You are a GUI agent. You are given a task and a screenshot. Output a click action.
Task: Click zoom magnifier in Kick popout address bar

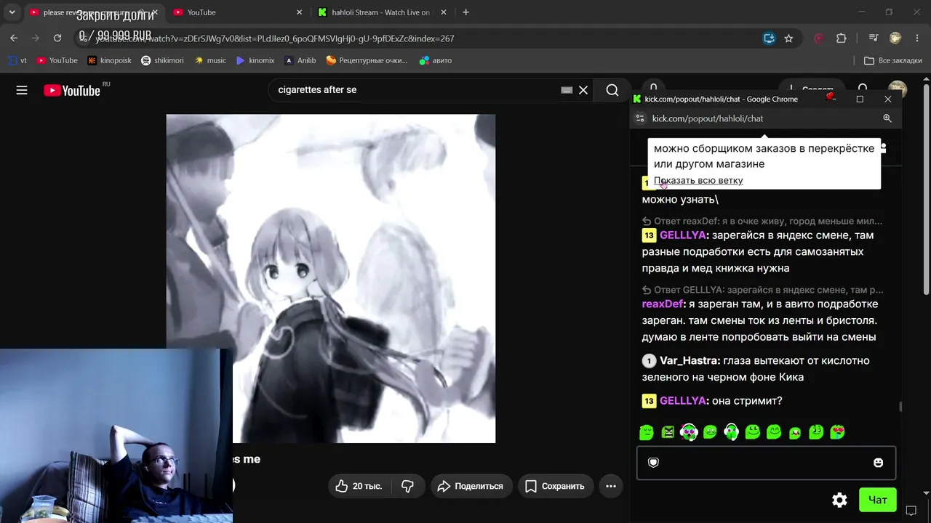click(887, 118)
